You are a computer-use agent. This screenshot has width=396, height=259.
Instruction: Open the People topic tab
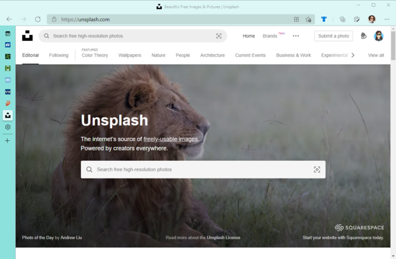(x=183, y=55)
